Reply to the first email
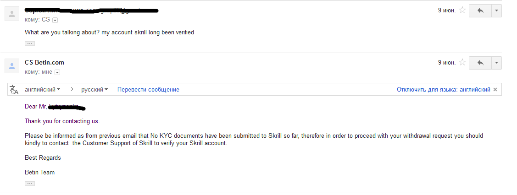 pyautogui.click(x=480, y=11)
